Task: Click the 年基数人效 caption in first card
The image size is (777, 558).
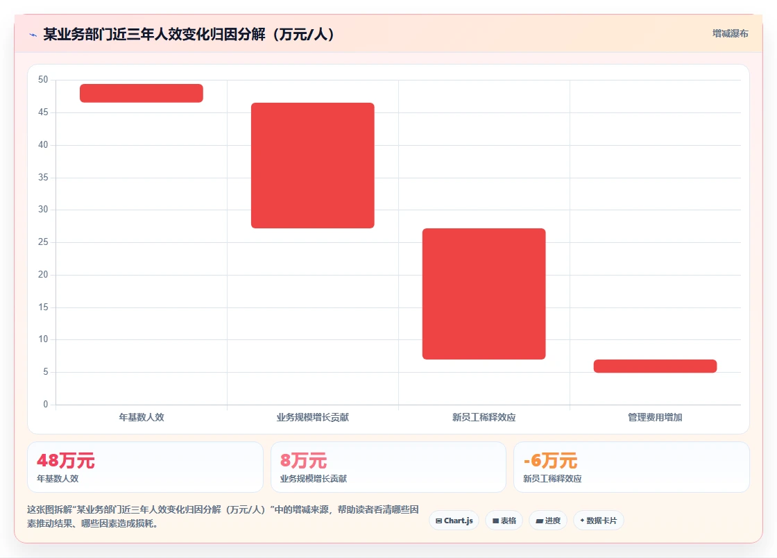Action: 58,479
